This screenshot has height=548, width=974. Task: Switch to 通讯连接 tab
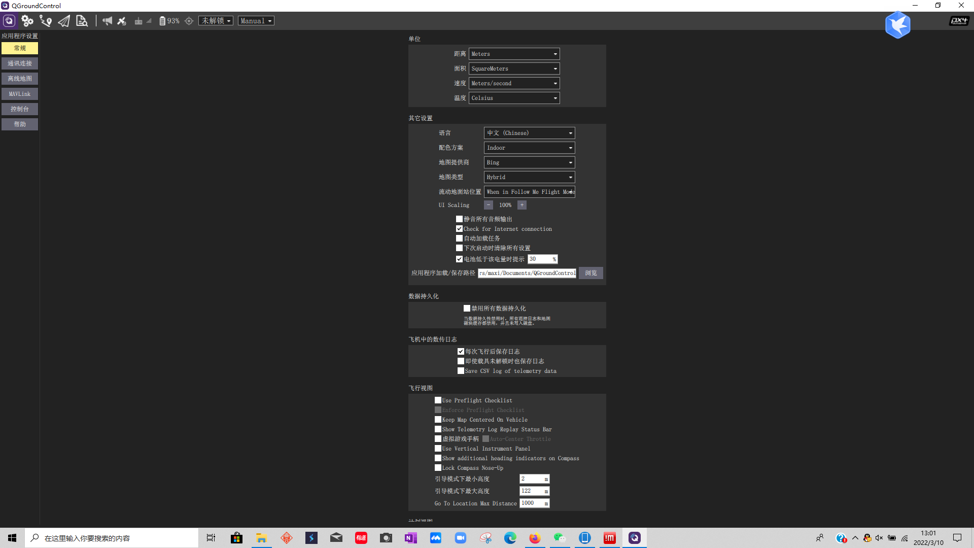[20, 63]
